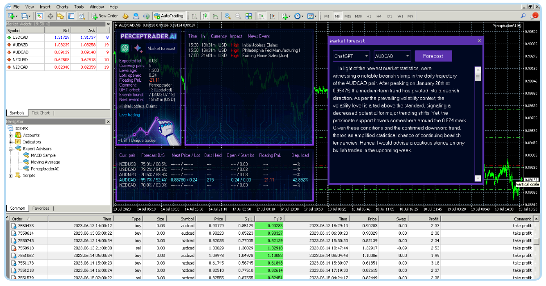Close the Market forecast dialog

tap(479, 41)
